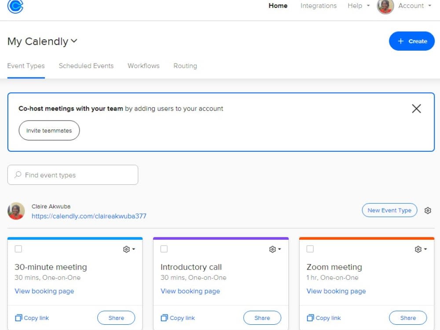Click the New Event Type button

click(389, 210)
